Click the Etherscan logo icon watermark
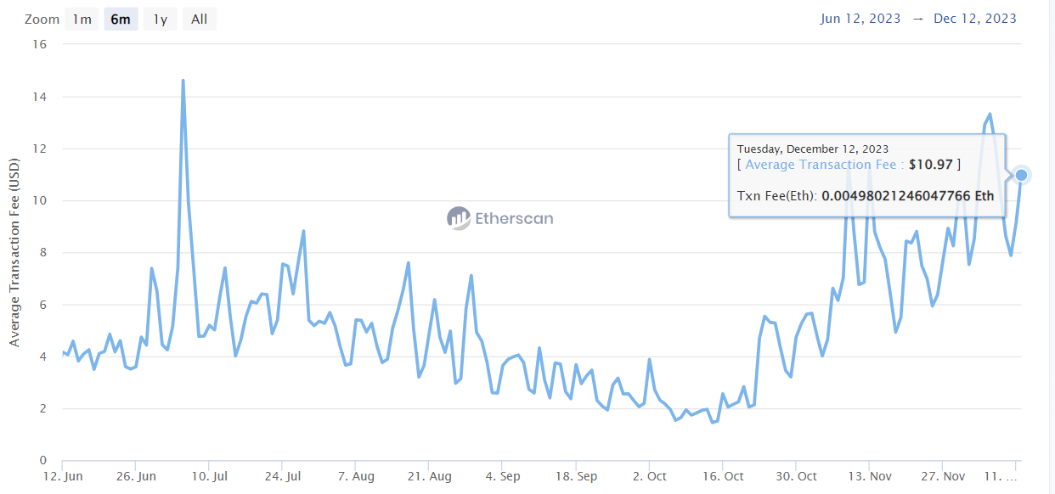The height and width of the screenshot is (494, 1055). 459,218
